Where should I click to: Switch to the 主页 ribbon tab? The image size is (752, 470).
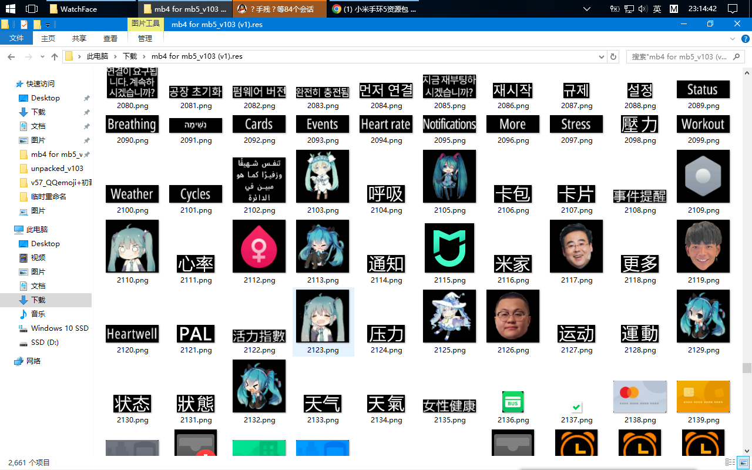[48, 38]
